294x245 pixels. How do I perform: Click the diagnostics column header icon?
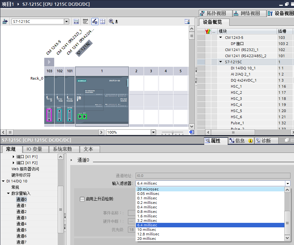[208, 31]
